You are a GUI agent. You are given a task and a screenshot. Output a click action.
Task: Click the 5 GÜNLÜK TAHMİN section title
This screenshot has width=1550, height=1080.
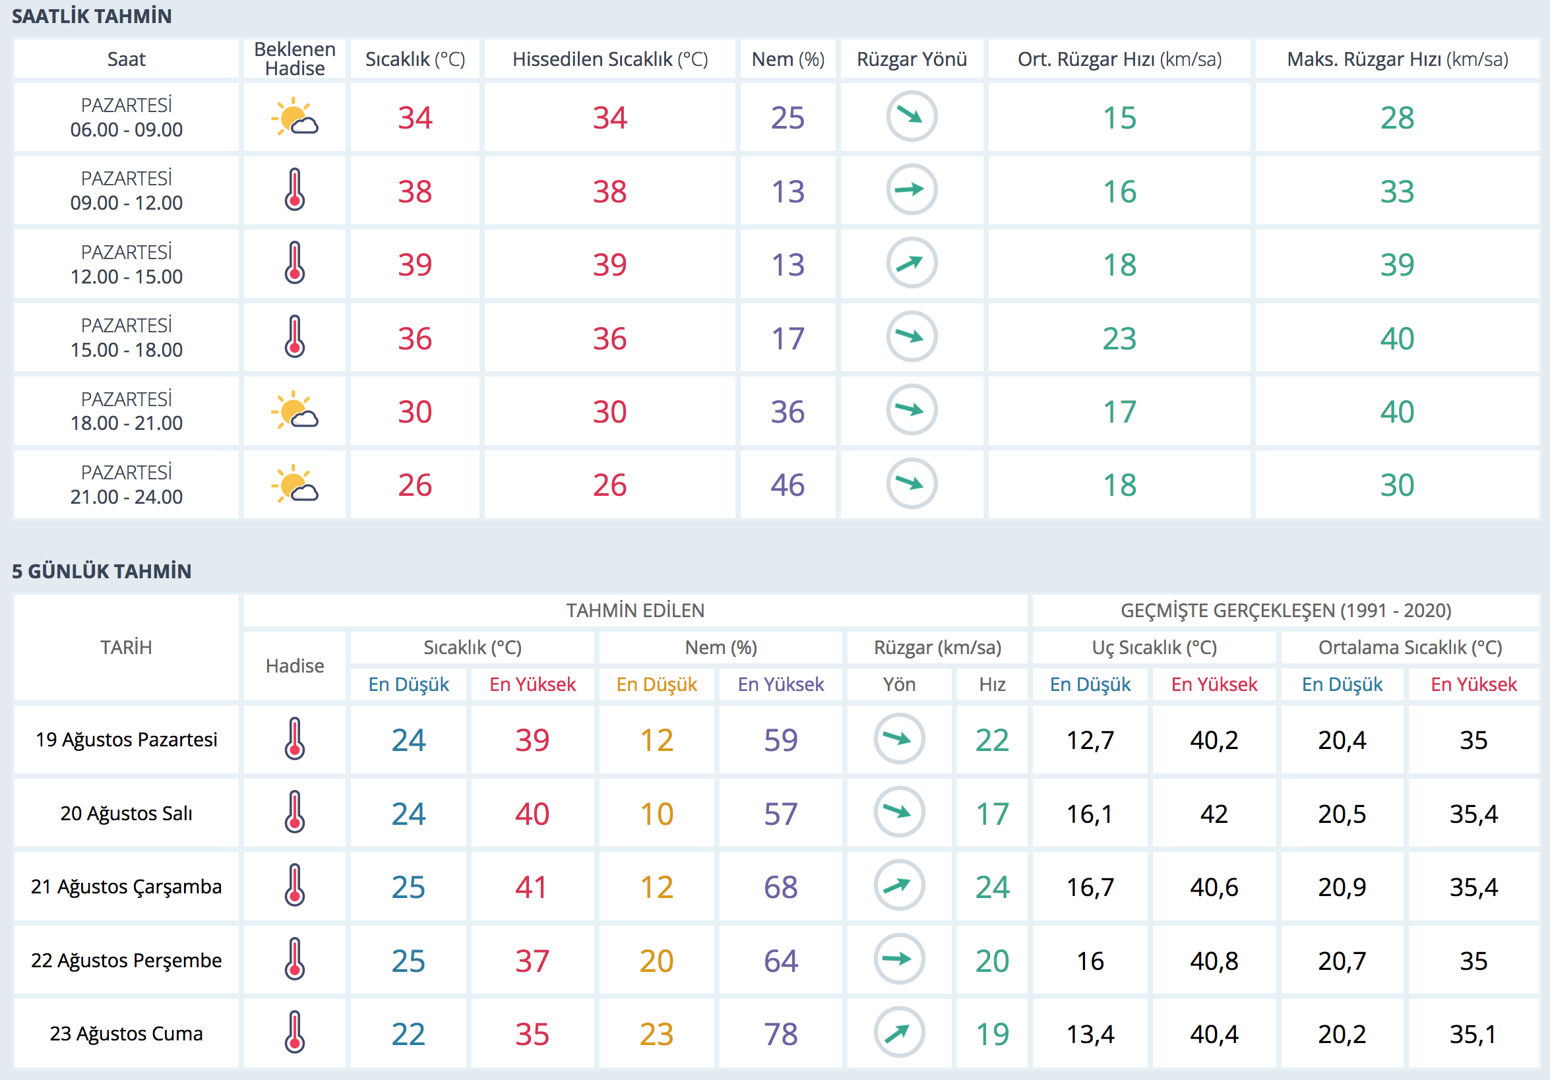coord(102,572)
